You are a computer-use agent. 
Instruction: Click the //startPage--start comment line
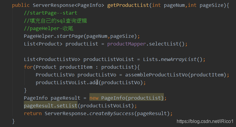[51, 13]
